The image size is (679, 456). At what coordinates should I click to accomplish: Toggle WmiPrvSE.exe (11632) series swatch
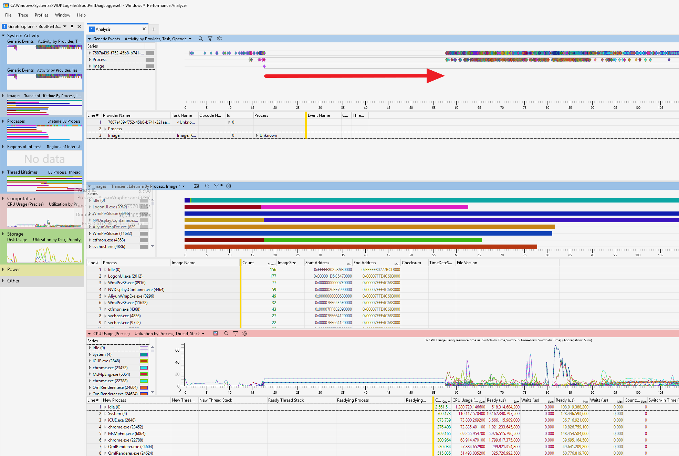tap(144, 234)
